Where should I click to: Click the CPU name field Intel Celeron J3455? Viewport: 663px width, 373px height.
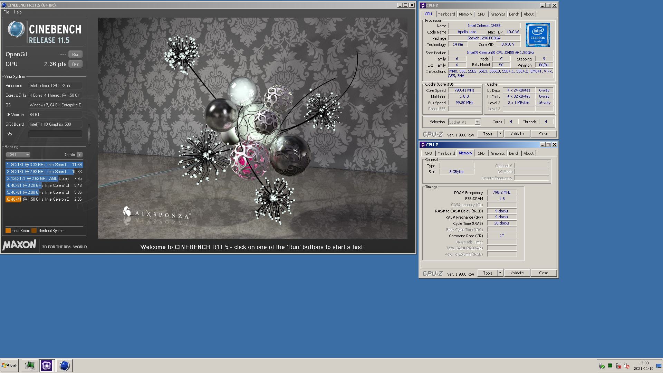click(484, 26)
